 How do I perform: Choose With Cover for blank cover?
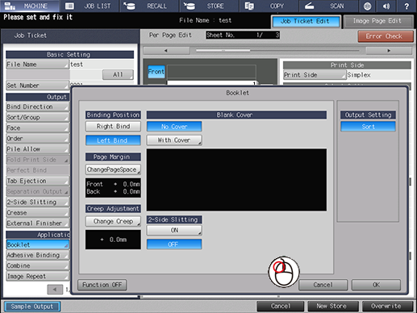[174, 140]
